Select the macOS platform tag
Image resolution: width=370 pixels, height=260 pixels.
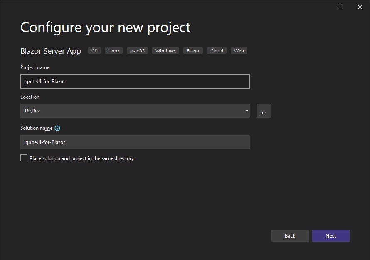137,51
